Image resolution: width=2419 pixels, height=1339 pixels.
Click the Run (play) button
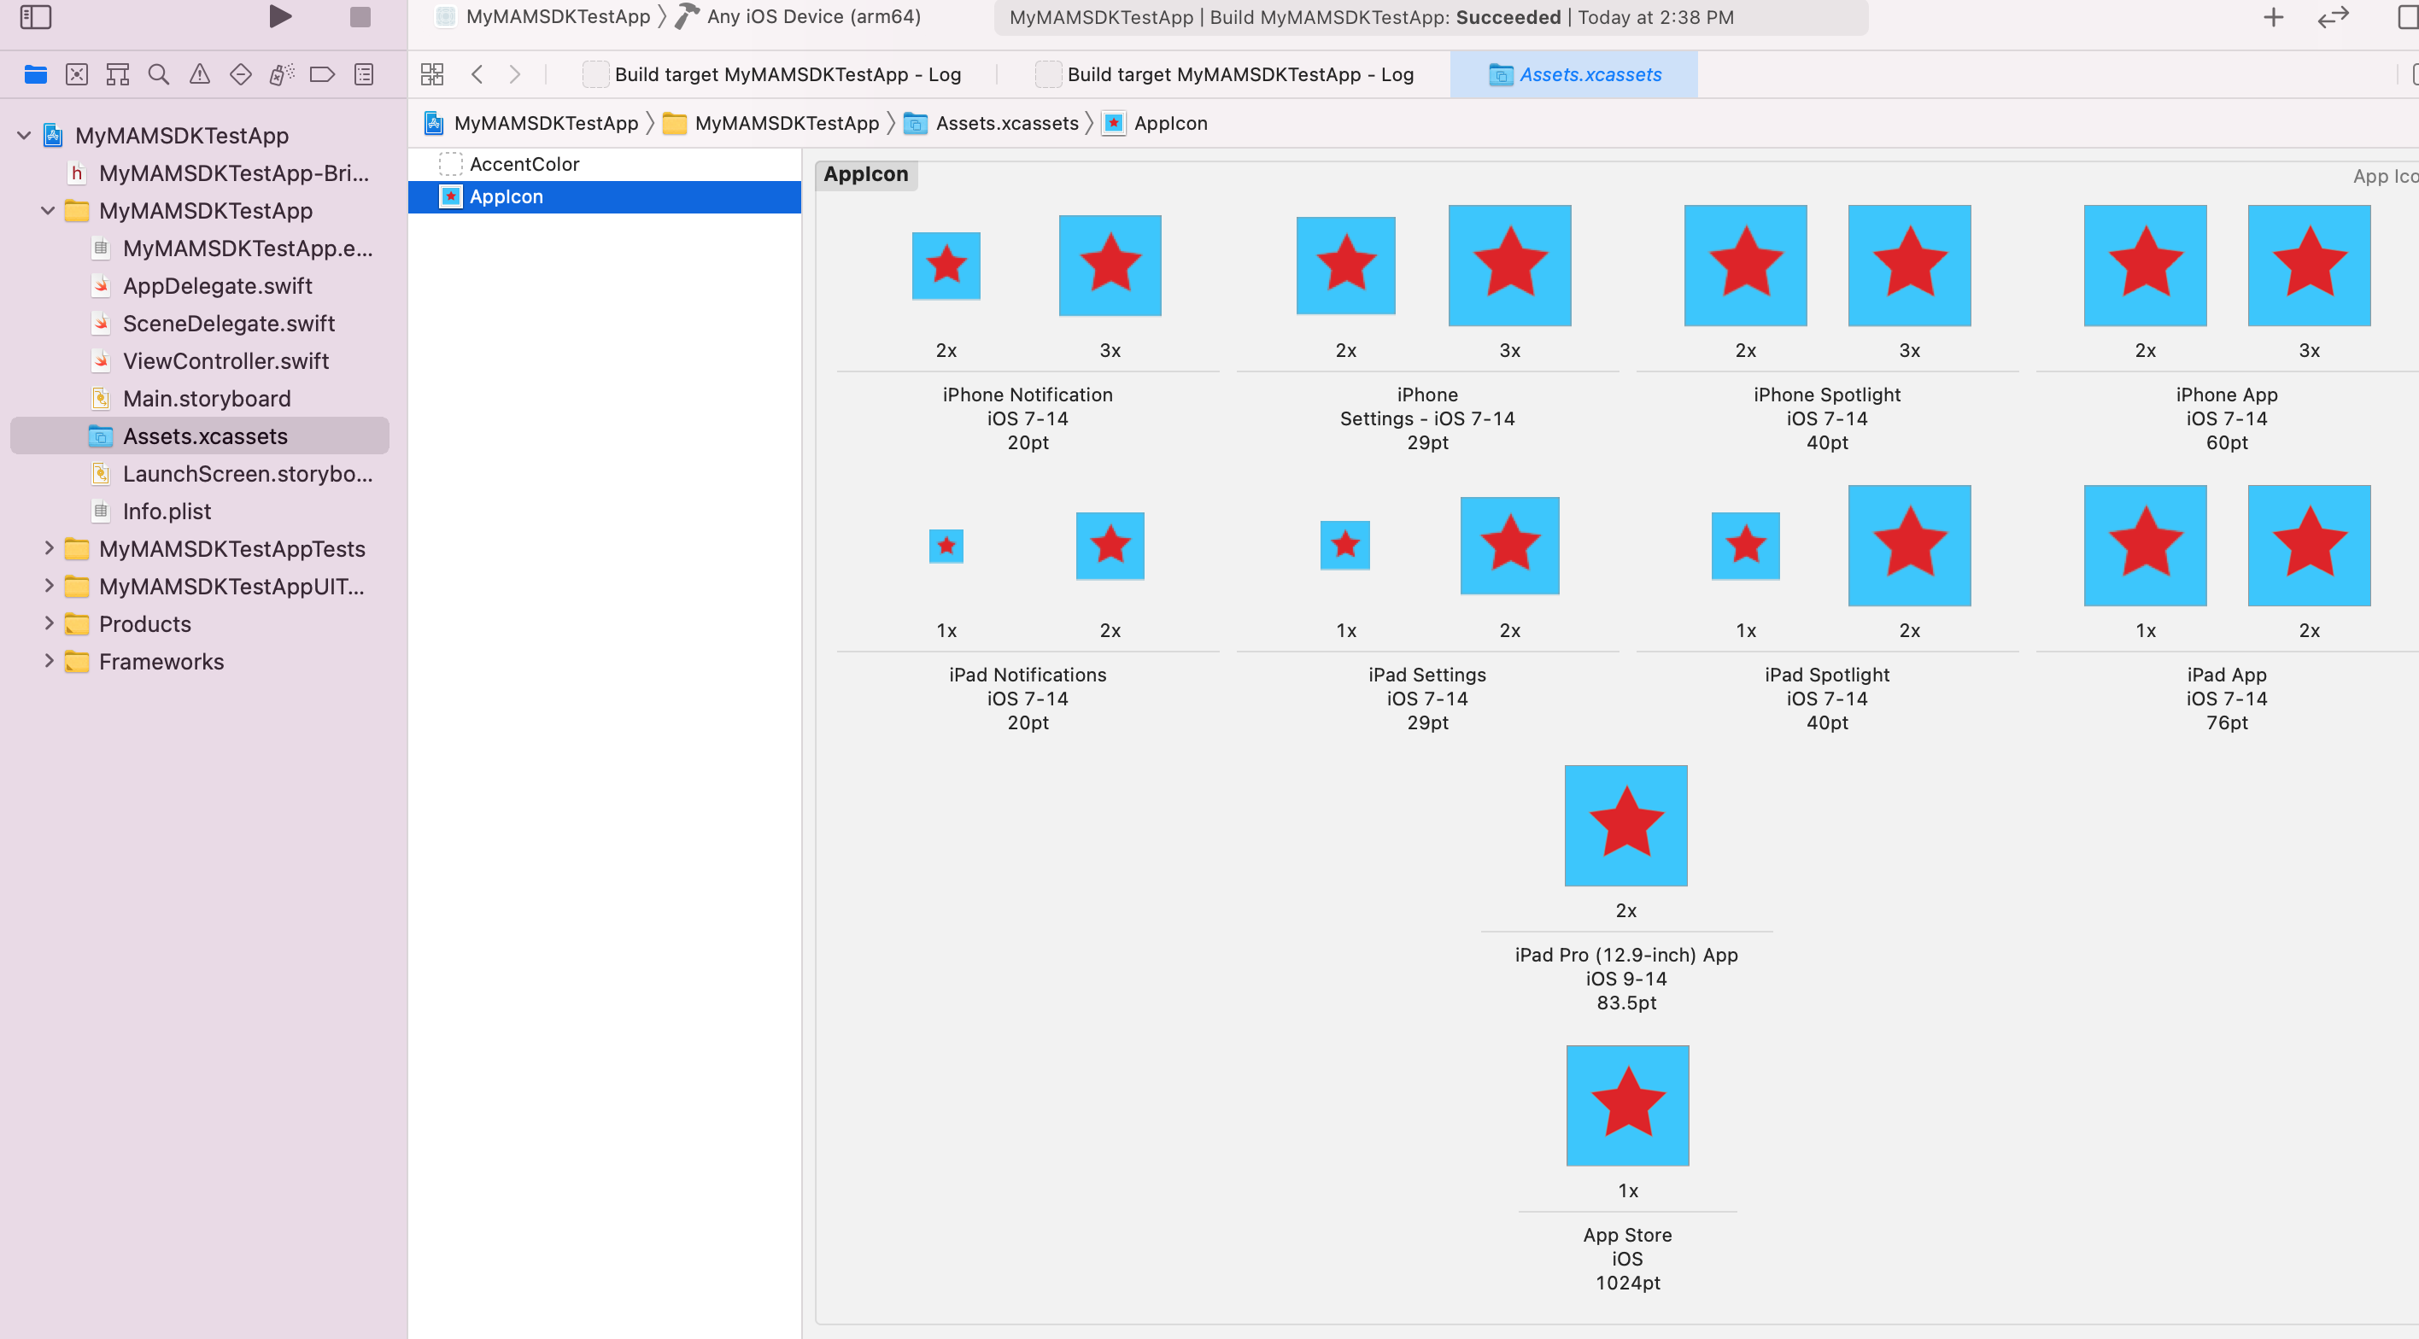click(280, 17)
